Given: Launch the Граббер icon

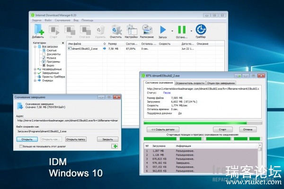Looking at the screenshot, I should [x=201, y=29].
